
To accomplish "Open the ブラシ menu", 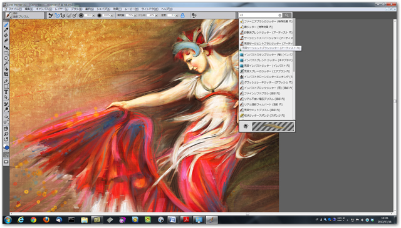I will 76,9.
